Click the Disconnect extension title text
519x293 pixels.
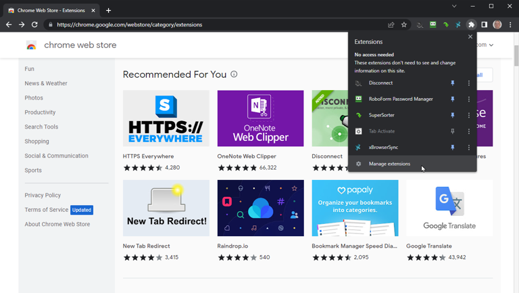(327, 156)
